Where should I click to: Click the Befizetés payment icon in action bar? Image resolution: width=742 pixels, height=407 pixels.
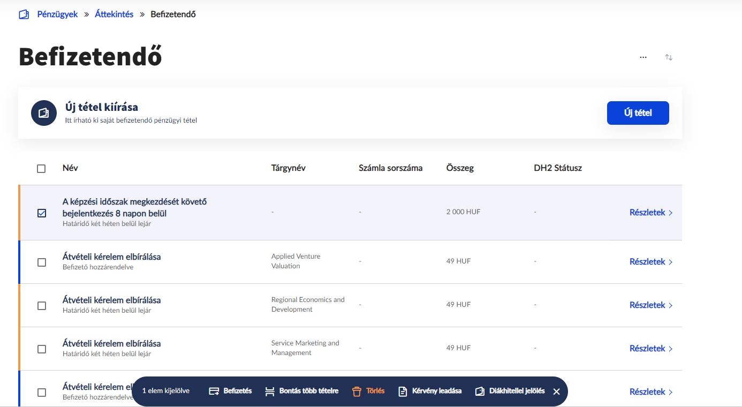coord(215,391)
